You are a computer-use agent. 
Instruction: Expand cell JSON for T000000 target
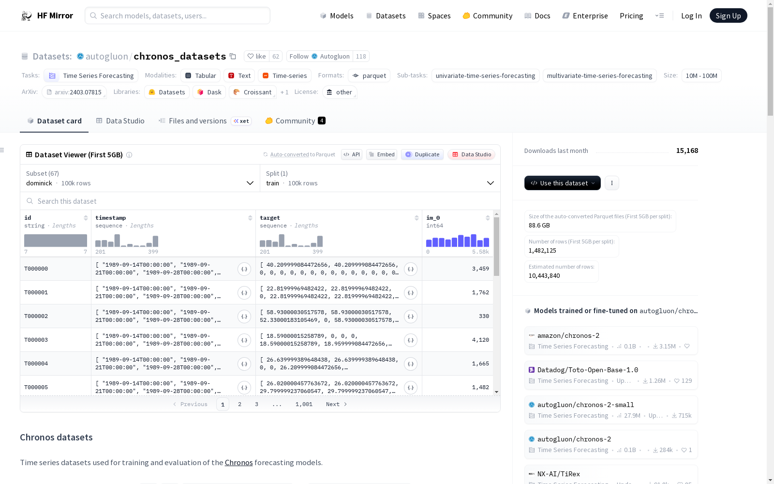(x=411, y=269)
